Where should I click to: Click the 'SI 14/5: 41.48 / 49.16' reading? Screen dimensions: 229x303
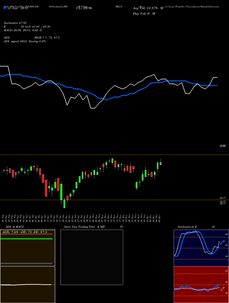coord(35,27)
